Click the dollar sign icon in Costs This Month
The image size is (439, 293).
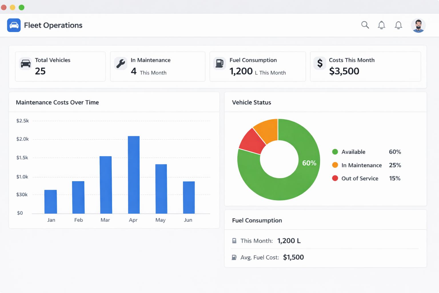pyautogui.click(x=320, y=64)
